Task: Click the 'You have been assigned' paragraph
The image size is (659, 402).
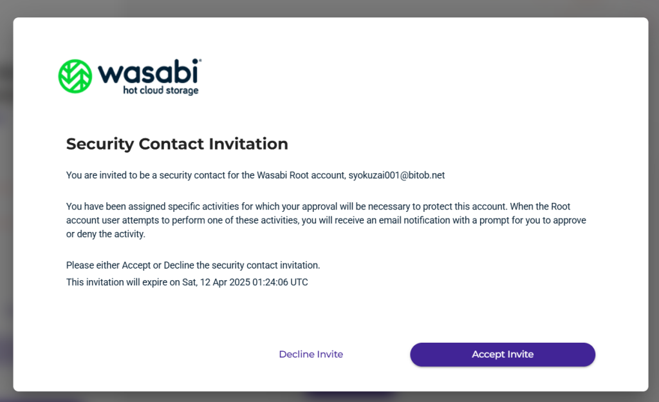Action: coord(326,220)
